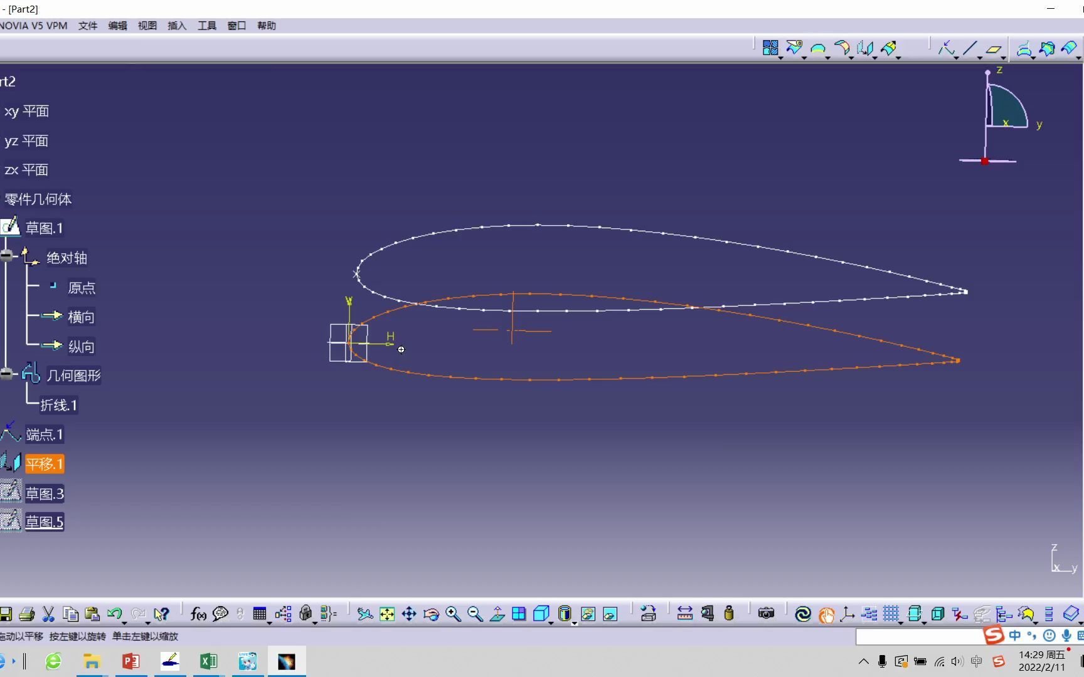Screen dimensions: 1084x677
Task: Click the Save icon in bottom toolbar
Action: pos(6,614)
